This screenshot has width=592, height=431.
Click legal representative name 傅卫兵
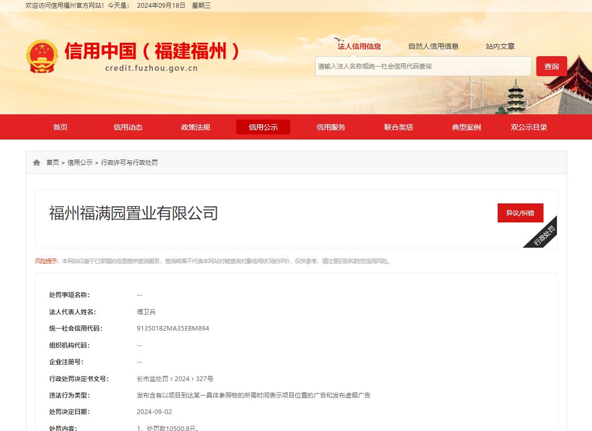[146, 312]
